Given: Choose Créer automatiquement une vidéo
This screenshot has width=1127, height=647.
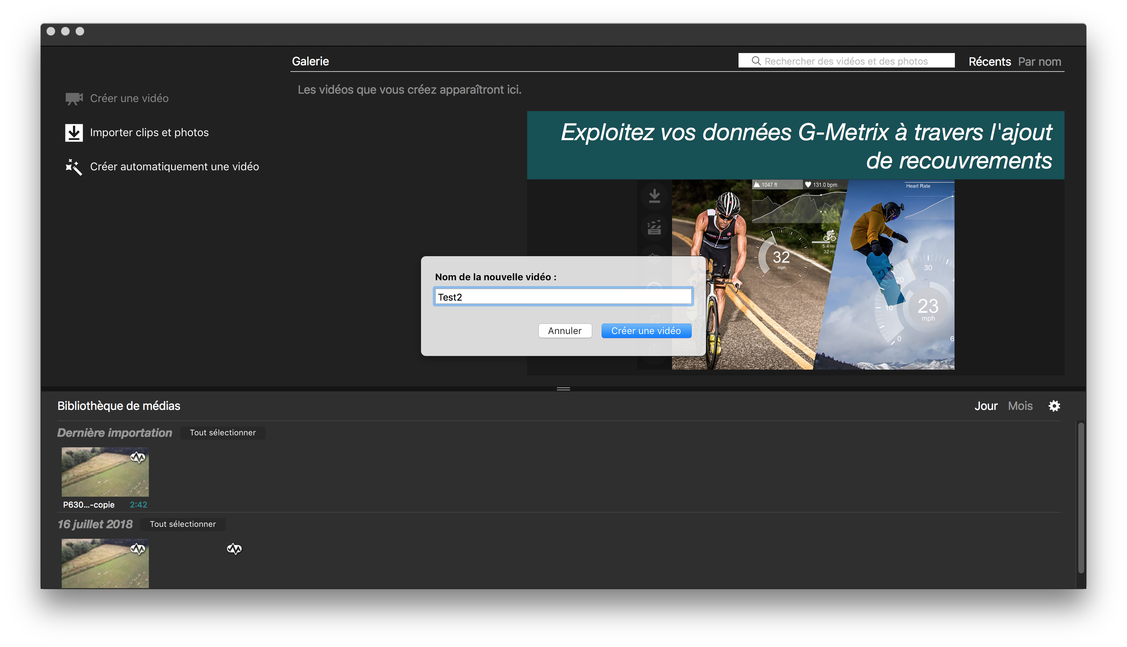Looking at the screenshot, I should click(162, 167).
